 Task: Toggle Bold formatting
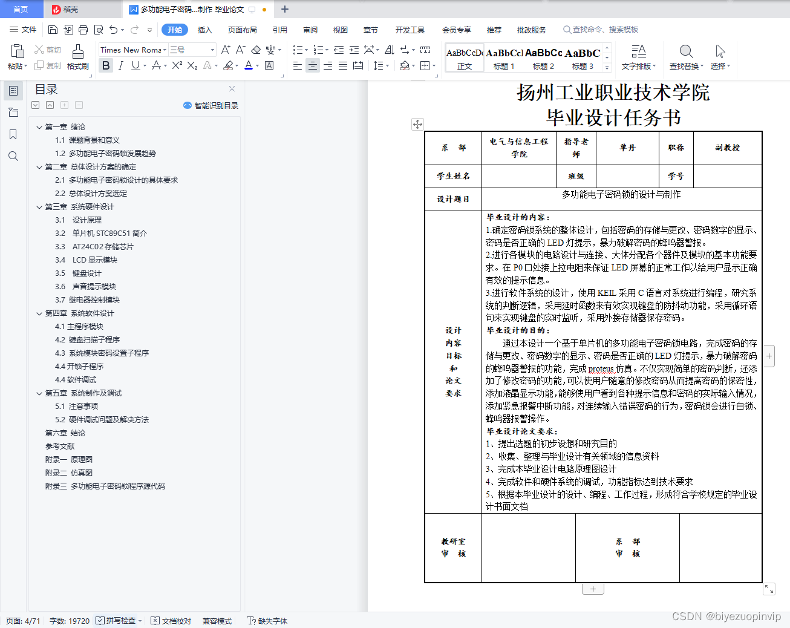point(106,65)
